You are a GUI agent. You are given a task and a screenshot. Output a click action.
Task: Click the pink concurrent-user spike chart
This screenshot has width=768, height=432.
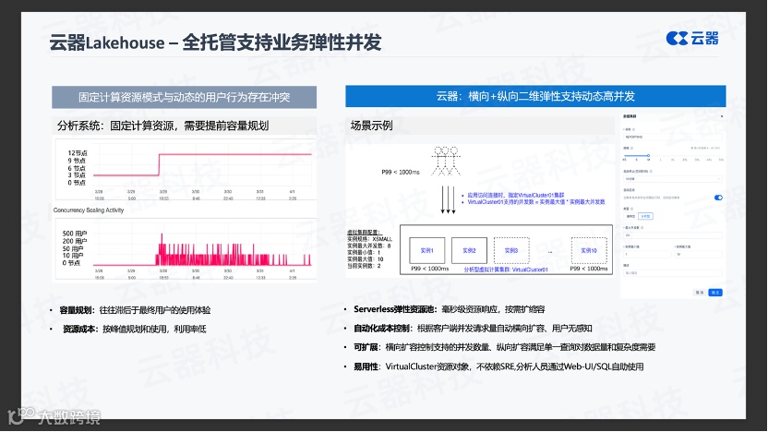coord(202,249)
